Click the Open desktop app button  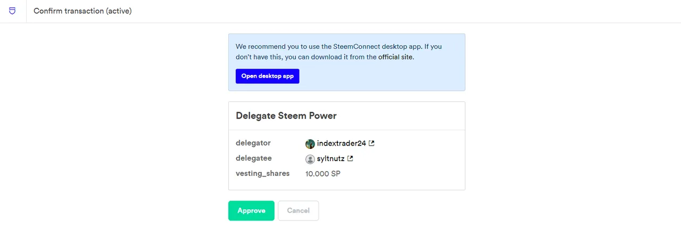(268, 76)
